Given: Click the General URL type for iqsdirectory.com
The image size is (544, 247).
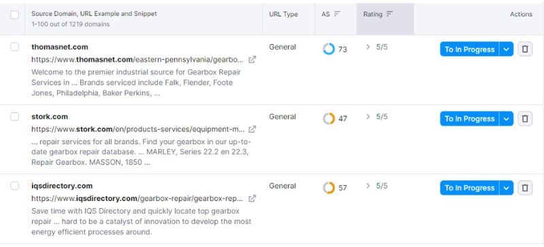Looking at the screenshot, I should [x=282, y=186].
